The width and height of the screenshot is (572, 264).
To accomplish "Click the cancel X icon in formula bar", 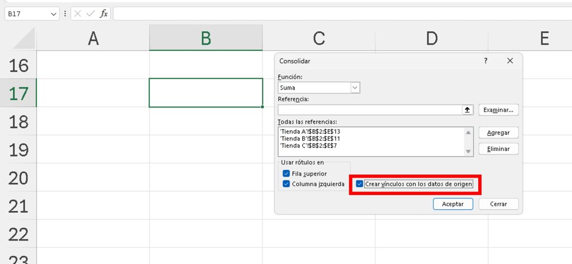I will point(78,13).
